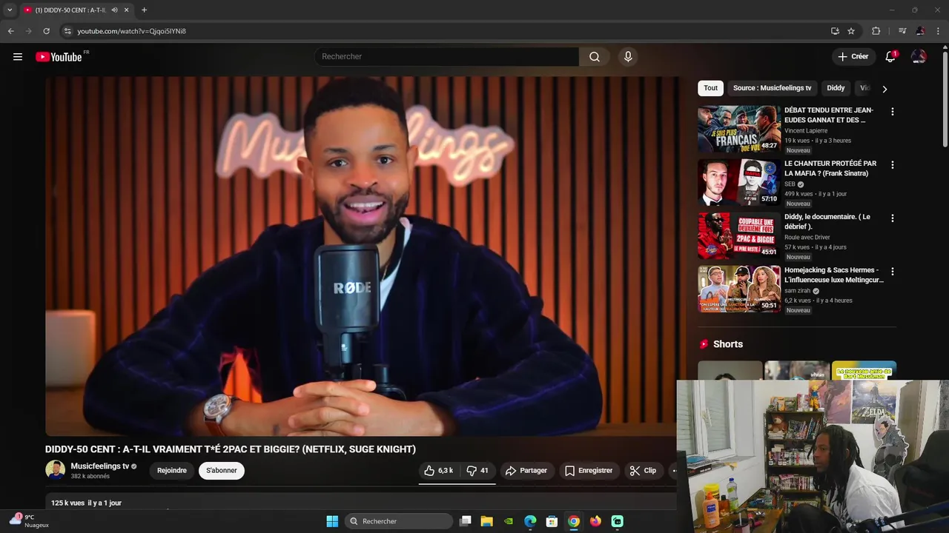
Task: Open File Explorer from the taskbar
Action: point(486,521)
